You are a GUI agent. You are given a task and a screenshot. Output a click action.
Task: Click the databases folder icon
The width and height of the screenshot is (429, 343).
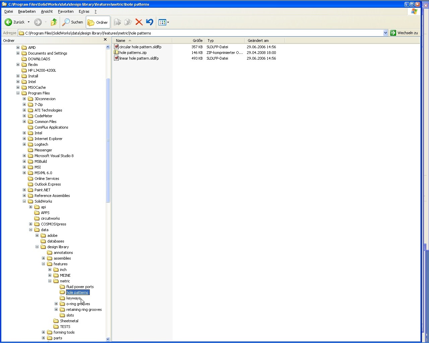coord(43,241)
